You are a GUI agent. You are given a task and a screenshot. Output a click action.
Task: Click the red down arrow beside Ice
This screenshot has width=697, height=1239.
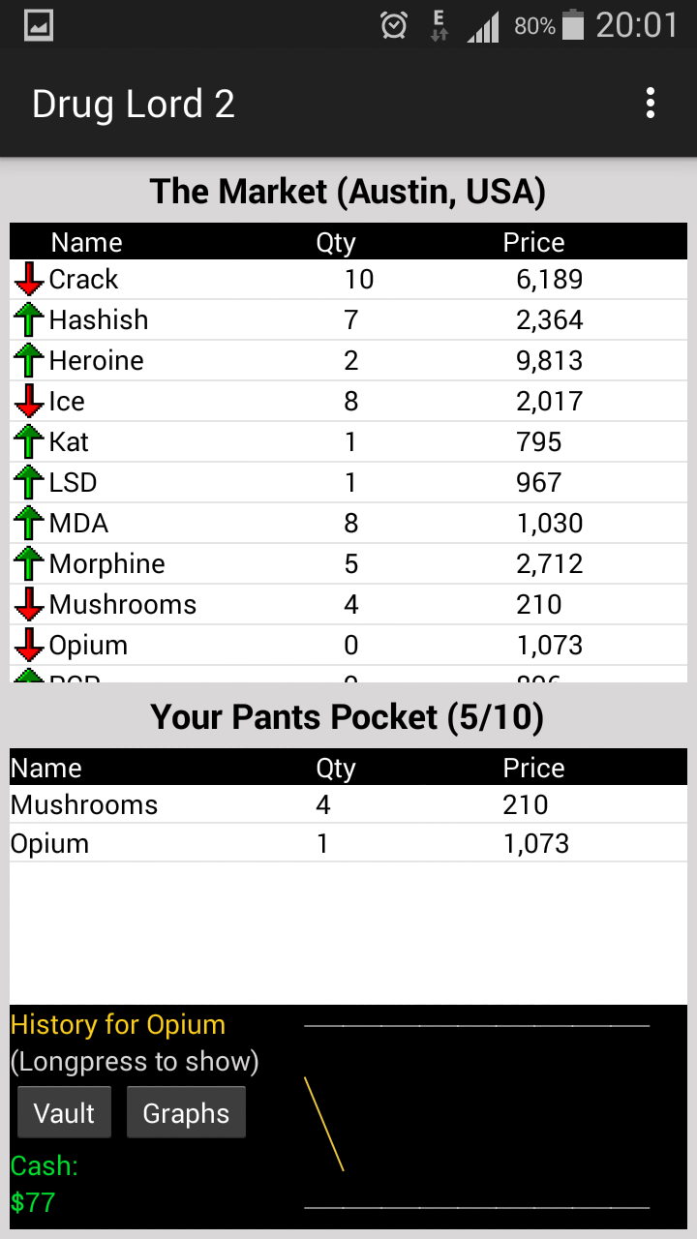(x=29, y=401)
